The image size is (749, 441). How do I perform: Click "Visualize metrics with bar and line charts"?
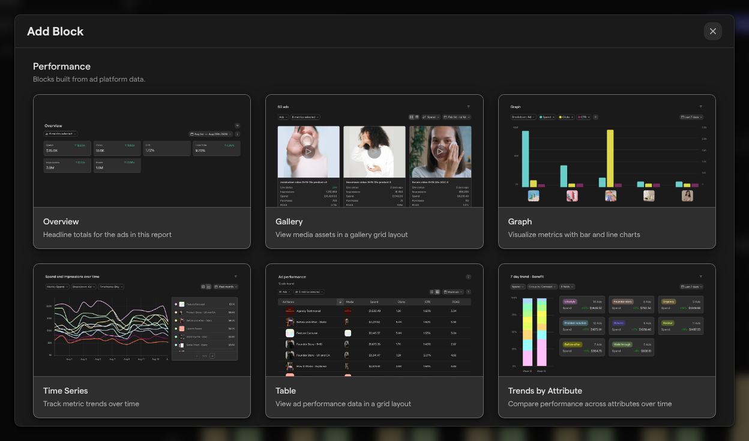[574, 235]
